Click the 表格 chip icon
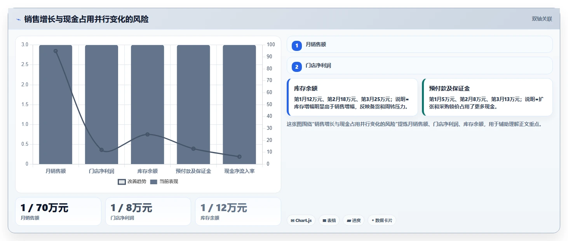Image resolution: width=568 pixels, height=241 pixels. pyautogui.click(x=324, y=221)
